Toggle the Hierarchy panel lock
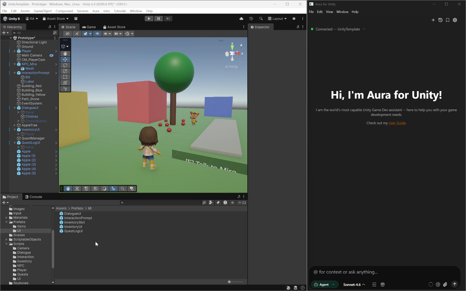466x291 pixels. [x=50, y=27]
